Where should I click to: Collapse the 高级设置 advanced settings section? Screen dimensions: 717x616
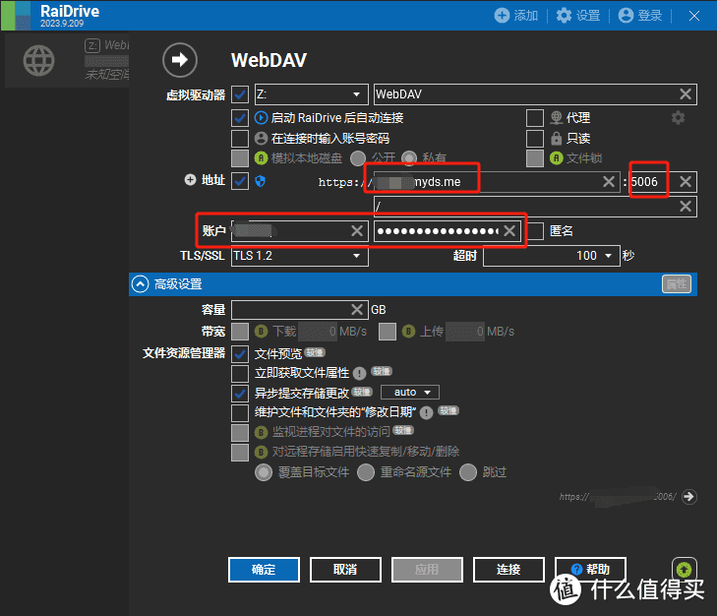pyautogui.click(x=140, y=284)
